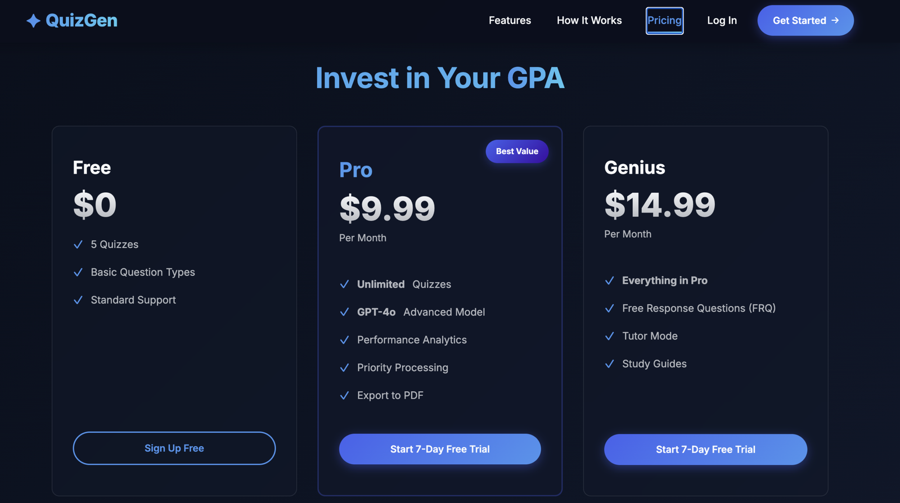Image resolution: width=900 pixels, height=503 pixels.
Task: Start the Genius plan 7-day free trial
Action: 705,450
